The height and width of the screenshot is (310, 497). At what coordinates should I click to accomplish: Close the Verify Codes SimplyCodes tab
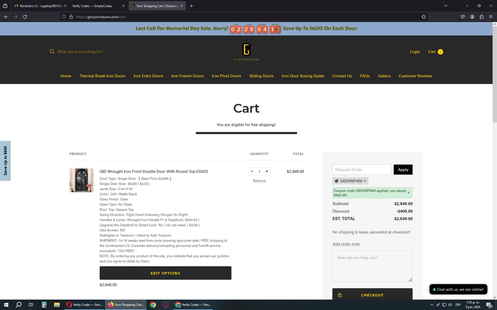coord(123,6)
